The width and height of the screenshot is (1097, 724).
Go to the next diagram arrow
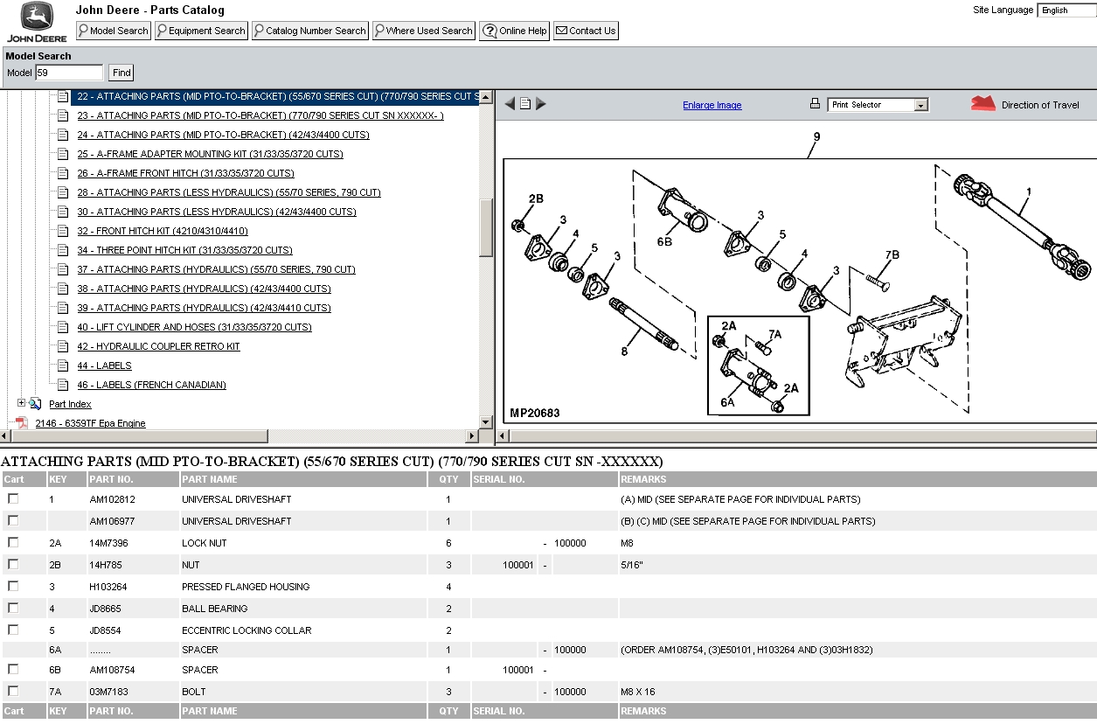click(541, 104)
